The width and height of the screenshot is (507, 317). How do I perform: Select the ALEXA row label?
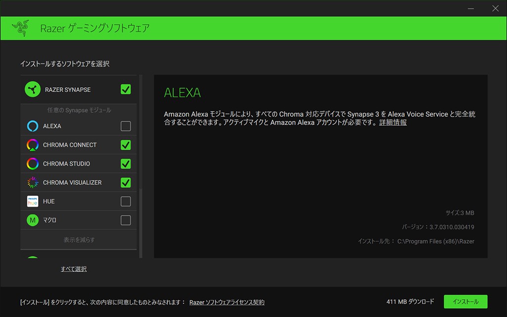52,126
